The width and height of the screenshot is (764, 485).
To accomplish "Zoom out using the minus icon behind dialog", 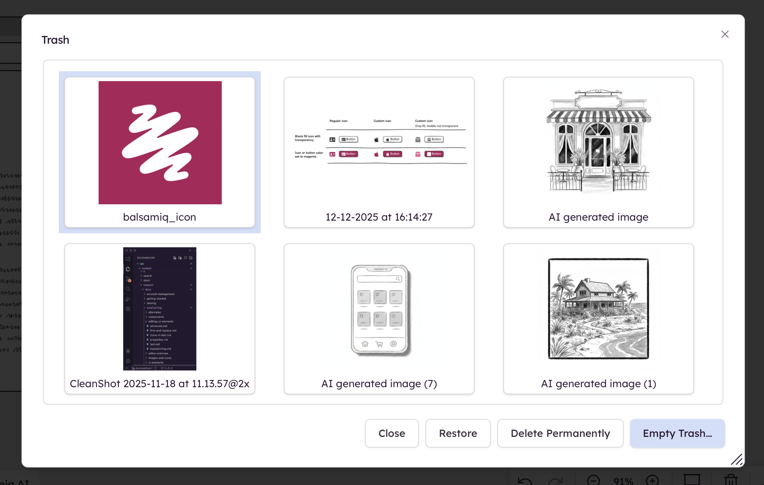I will point(593,480).
